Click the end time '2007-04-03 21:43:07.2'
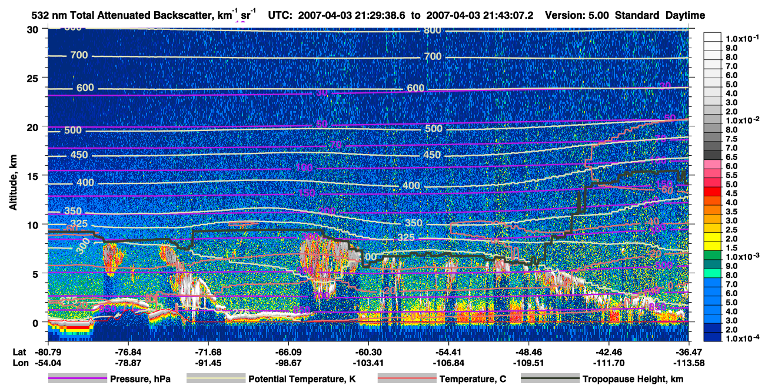This screenshot has height=392, width=765. coord(480,15)
